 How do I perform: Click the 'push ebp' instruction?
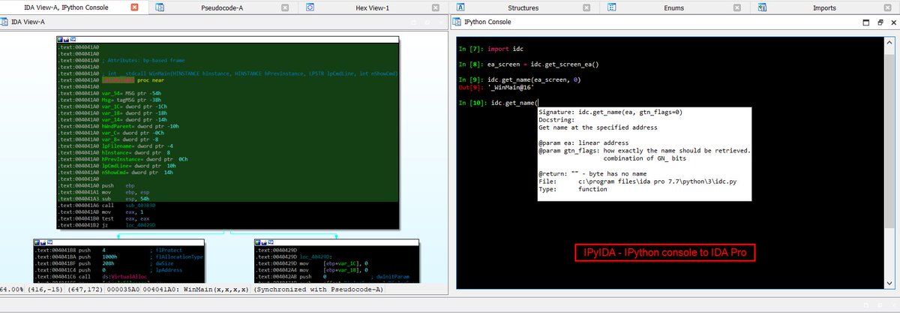[119, 185]
